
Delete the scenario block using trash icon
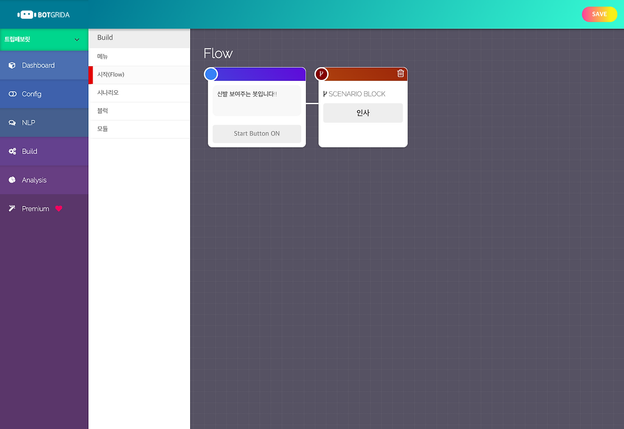coord(401,74)
